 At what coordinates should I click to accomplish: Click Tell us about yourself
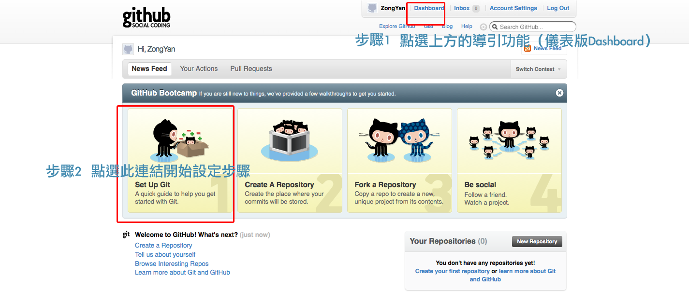(165, 254)
